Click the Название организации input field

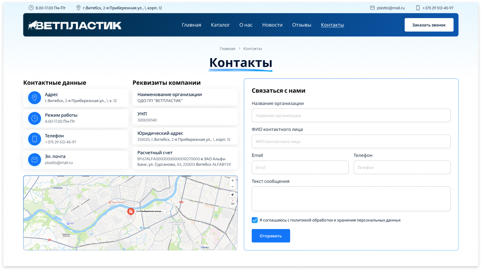coord(351,115)
